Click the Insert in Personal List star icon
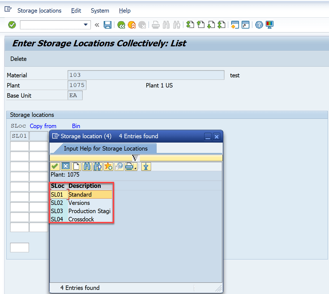Viewport: 329px width, 294px height. click(x=108, y=166)
